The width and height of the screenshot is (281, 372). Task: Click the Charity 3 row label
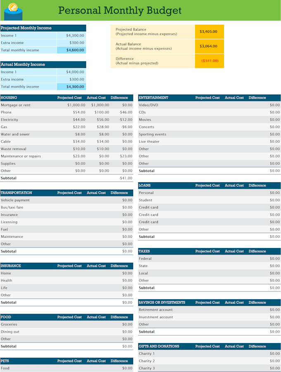[147, 368]
